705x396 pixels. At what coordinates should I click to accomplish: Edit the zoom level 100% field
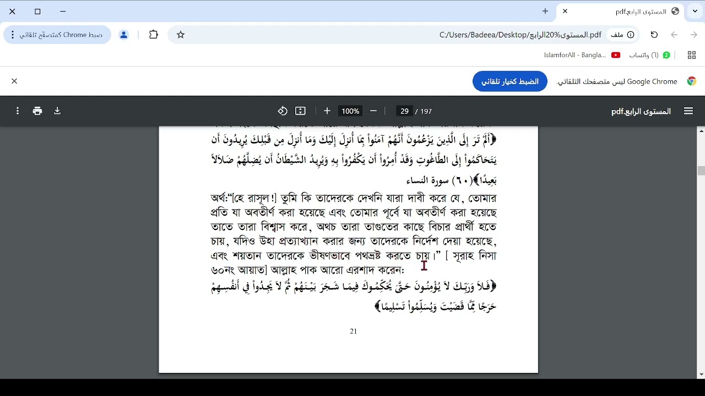click(x=350, y=111)
